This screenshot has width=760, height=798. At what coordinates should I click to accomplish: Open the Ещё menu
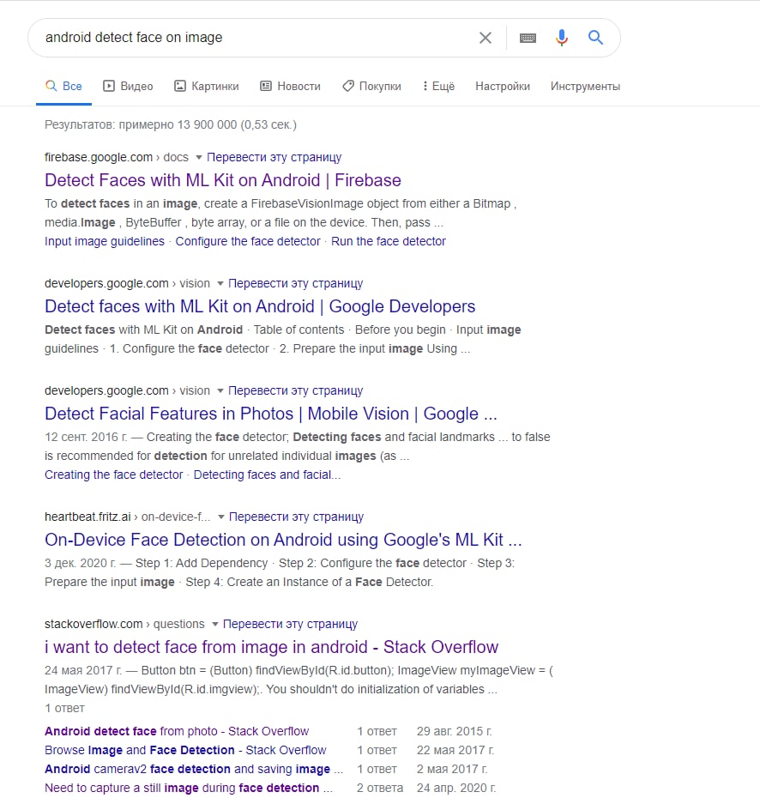click(438, 86)
